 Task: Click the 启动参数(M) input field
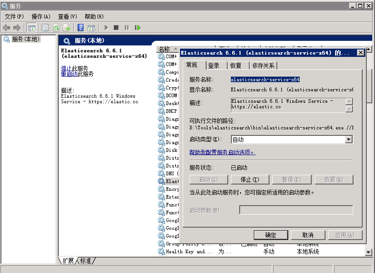coord(296,210)
